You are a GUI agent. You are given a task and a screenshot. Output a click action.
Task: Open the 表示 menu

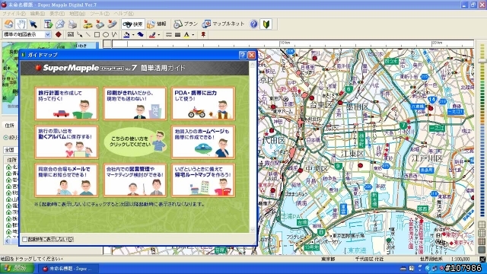(x=57, y=14)
